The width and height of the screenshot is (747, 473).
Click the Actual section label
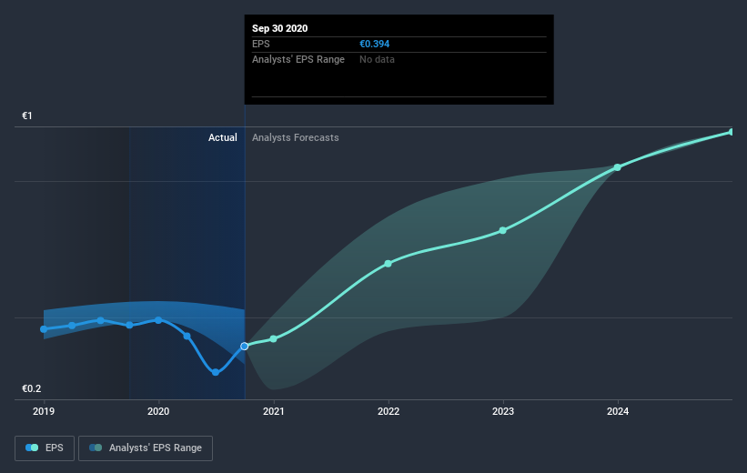click(223, 137)
